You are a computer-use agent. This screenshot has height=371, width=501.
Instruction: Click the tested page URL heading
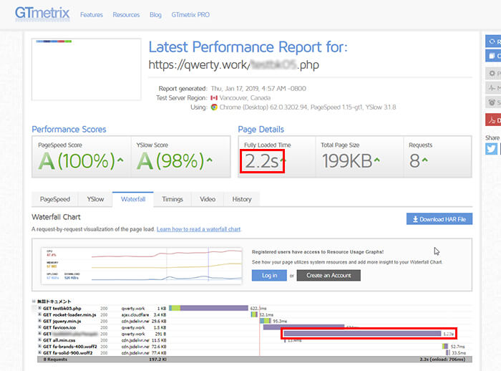[234, 65]
